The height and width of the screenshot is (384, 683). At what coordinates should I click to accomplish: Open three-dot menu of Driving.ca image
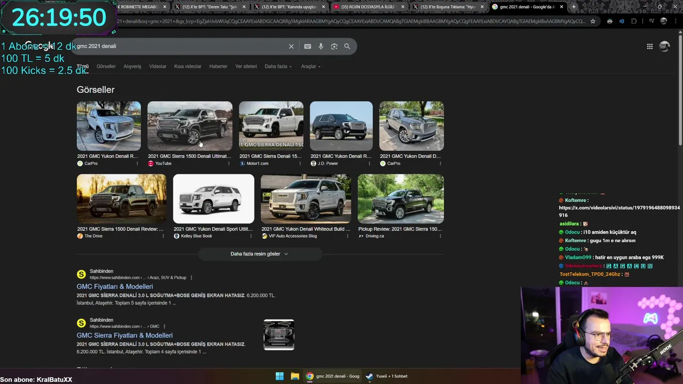coord(440,236)
